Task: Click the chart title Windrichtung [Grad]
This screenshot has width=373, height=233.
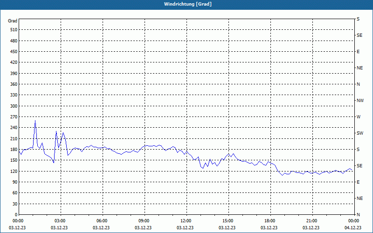Action: point(188,4)
